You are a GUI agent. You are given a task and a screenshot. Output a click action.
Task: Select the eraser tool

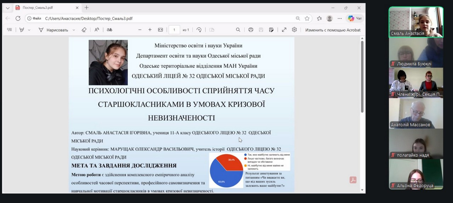tap(84, 30)
